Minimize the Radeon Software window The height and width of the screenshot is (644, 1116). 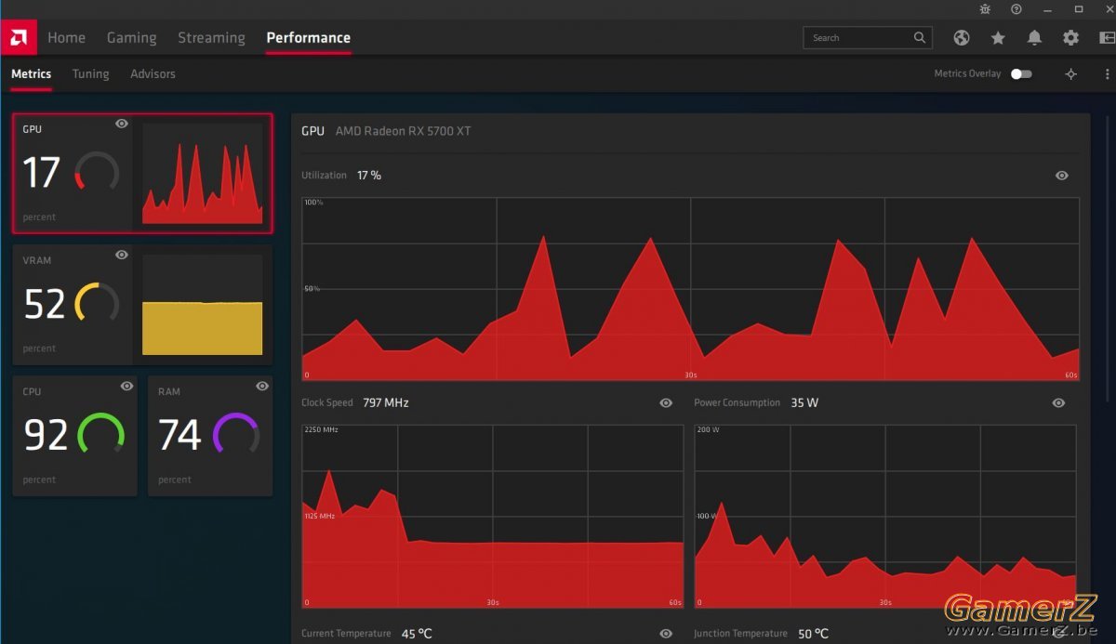pyautogui.click(x=1047, y=8)
